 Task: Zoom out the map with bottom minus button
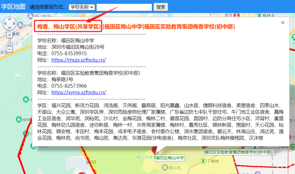tap(10, 49)
